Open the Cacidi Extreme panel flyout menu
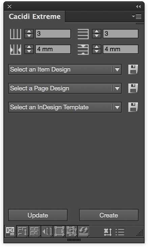Viewport: 148px width, 248px height. click(x=137, y=16)
